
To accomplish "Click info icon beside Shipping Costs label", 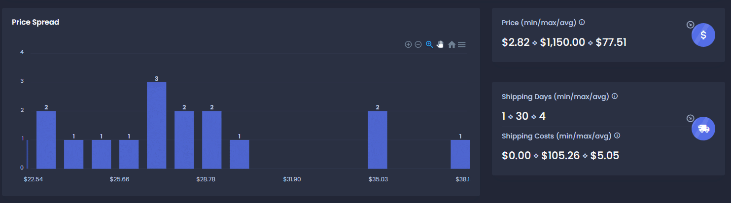I will 617,135.
